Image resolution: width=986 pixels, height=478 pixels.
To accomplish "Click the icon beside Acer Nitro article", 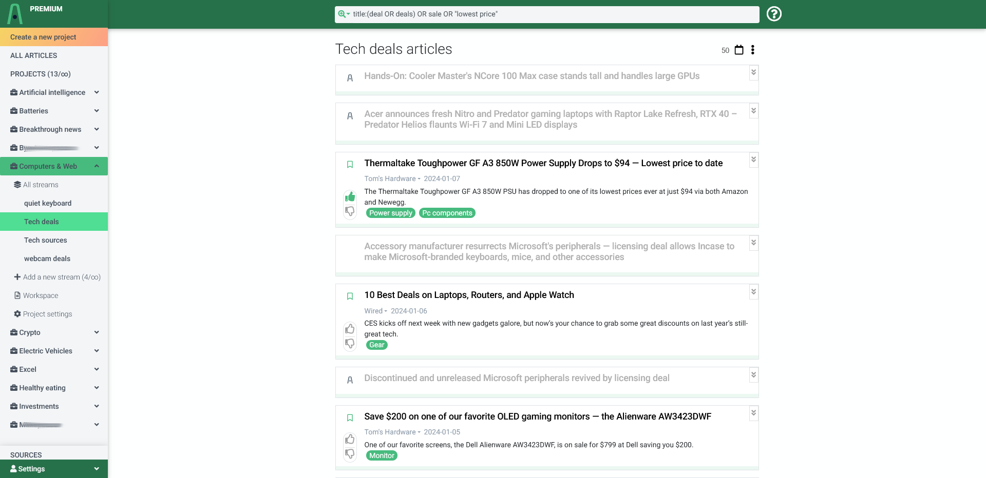I will [x=350, y=116].
